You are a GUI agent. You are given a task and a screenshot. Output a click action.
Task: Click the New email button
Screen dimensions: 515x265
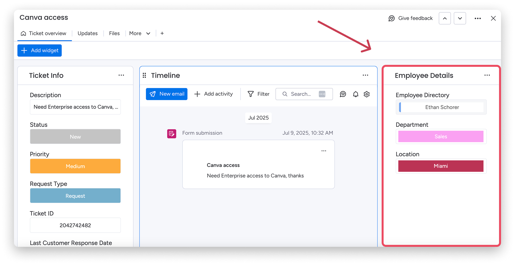click(x=167, y=94)
